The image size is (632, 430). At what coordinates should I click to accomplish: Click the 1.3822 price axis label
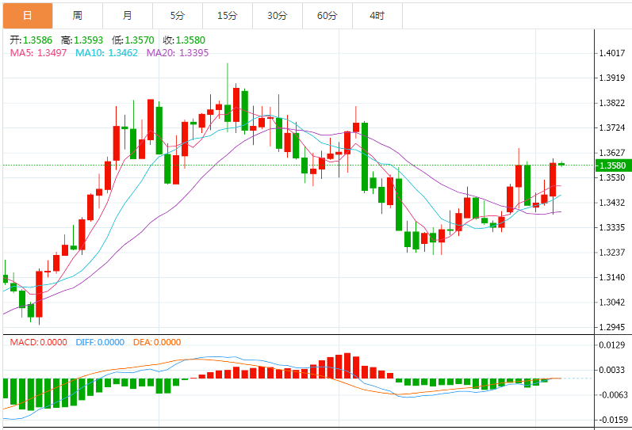(x=612, y=103)
